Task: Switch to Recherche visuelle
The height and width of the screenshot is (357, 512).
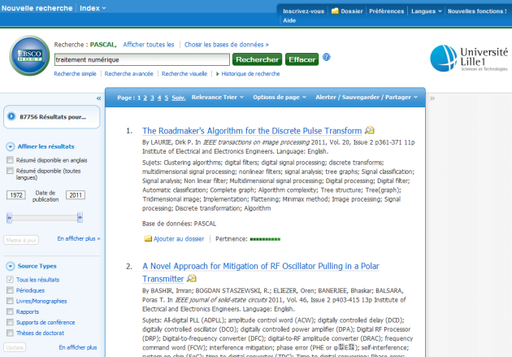Action: pos(184,74)
